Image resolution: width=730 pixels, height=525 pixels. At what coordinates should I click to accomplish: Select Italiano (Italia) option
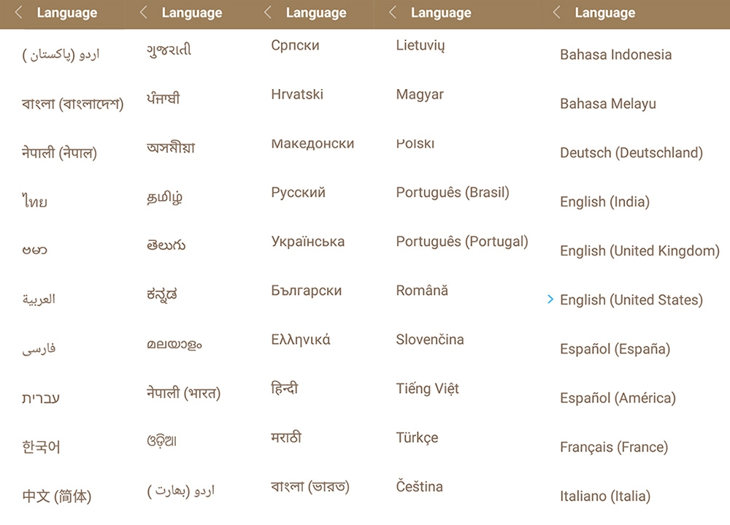(x=604, y=497)
